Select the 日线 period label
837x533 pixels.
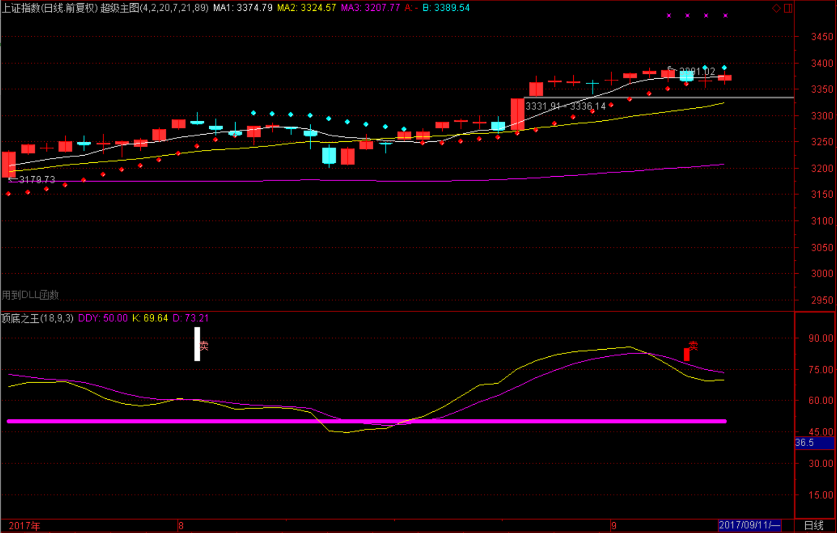point(814,525)
